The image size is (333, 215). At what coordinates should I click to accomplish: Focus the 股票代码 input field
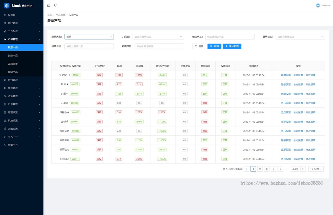89,46
